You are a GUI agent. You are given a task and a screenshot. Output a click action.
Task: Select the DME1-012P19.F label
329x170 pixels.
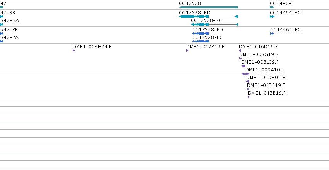(x=205, y=46)
